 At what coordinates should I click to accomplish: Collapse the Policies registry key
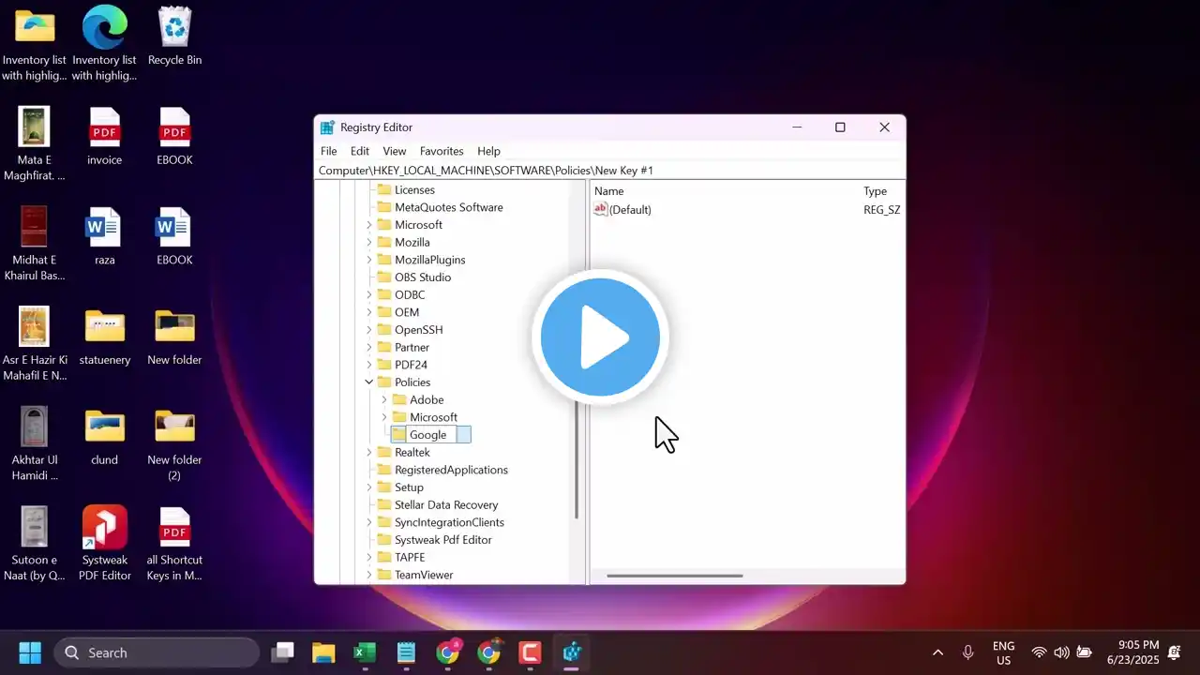point(369,382)
